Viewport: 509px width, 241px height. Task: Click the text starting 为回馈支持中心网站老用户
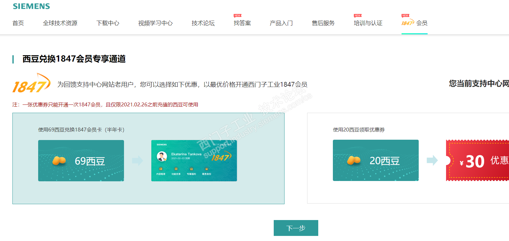[182, 84]
